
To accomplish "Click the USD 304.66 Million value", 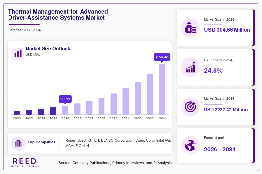I will pyautogui.click(x=227, y=30).
